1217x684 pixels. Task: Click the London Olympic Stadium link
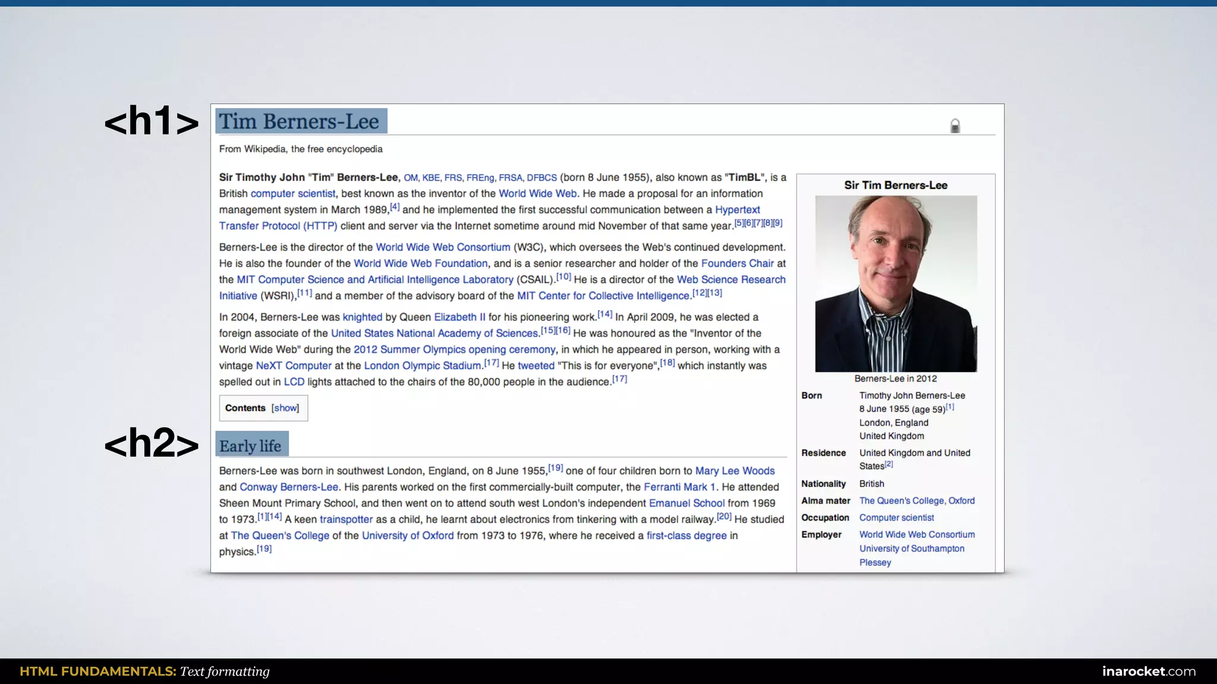point(422,366)
